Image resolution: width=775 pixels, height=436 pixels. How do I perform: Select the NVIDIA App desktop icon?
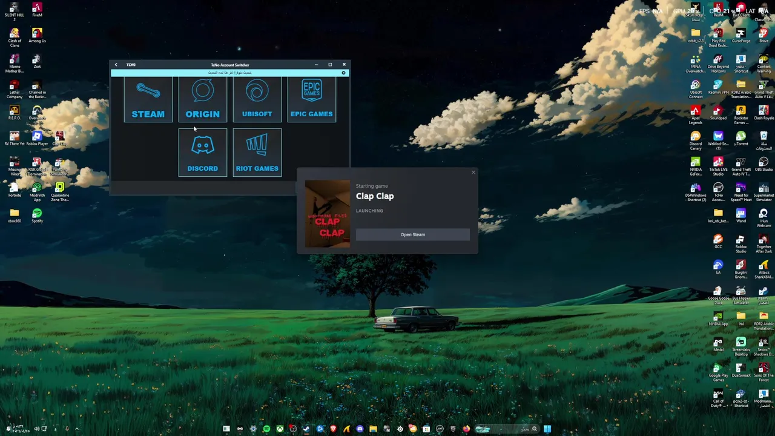[x=718, y=319]
